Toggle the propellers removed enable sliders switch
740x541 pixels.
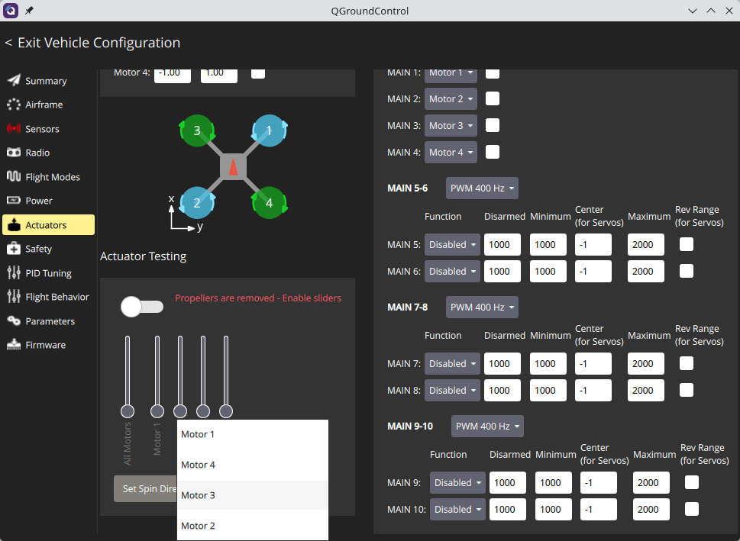click(x=142, y=307)
